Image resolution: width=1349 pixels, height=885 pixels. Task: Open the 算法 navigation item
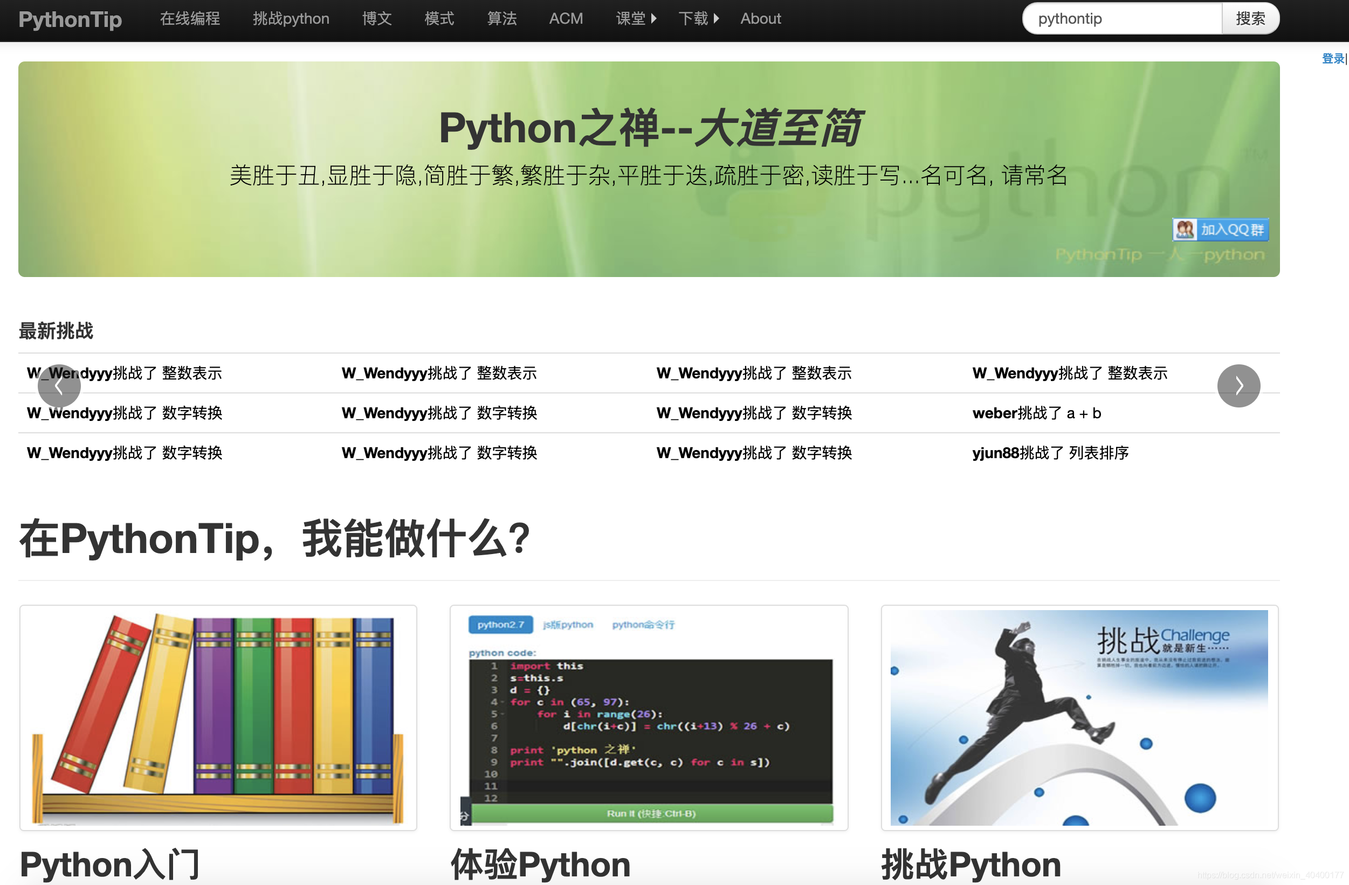[x=501, y=19]
